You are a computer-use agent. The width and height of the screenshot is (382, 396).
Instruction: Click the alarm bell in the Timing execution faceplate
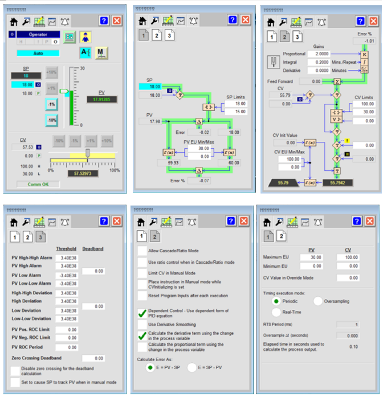coord(318,222)
